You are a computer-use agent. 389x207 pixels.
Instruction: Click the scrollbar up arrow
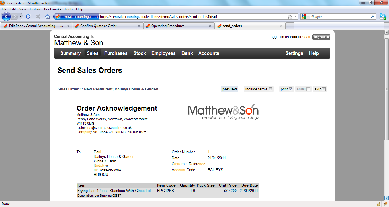(x=386, y=32)
